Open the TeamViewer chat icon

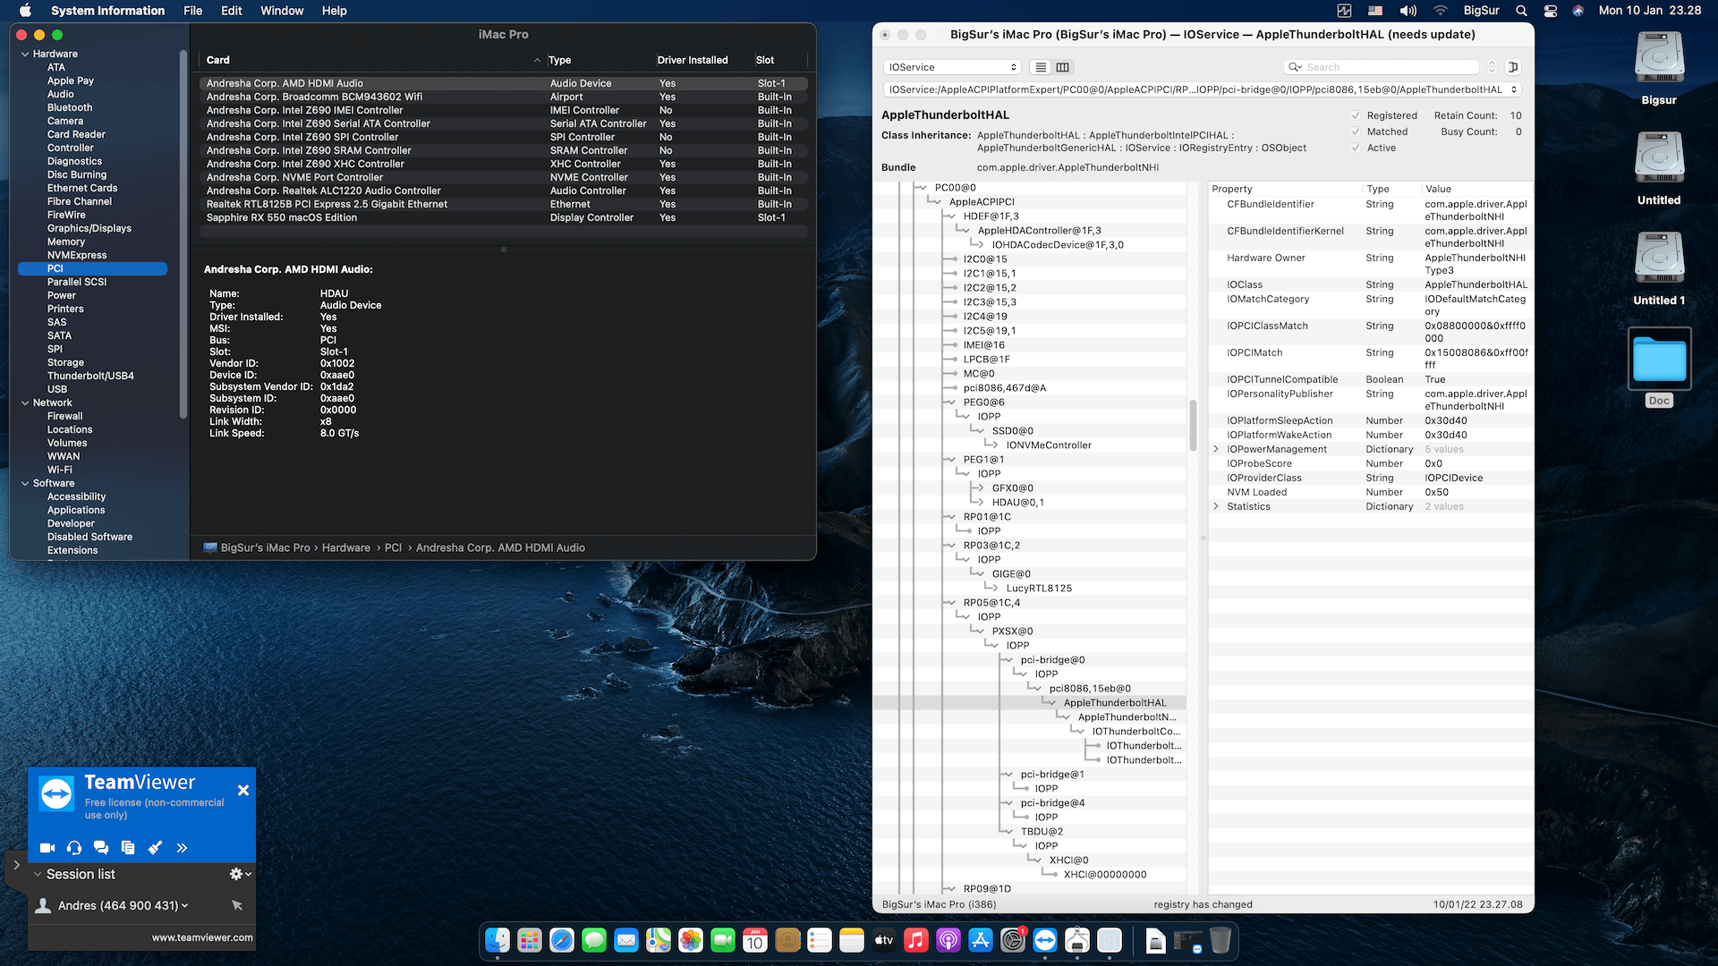[101, 847]
